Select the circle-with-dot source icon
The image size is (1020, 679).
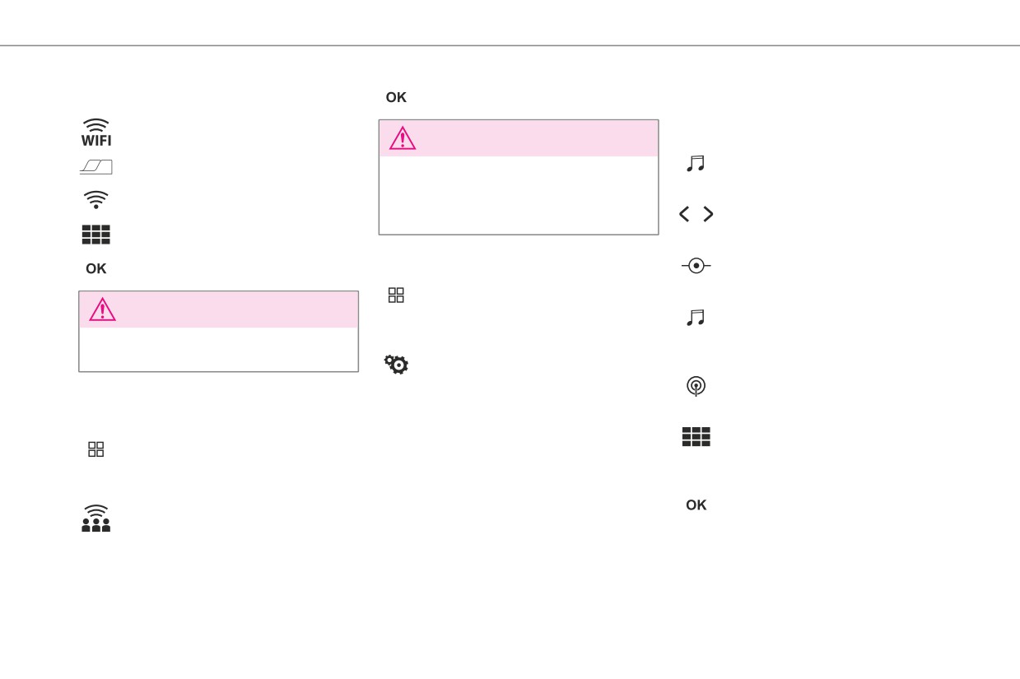tap(696, 266)
